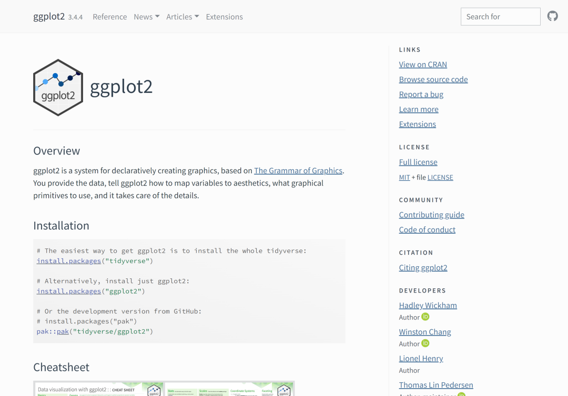Open the Contributing guide link
568x396 pixels.
tap(431, 215)
